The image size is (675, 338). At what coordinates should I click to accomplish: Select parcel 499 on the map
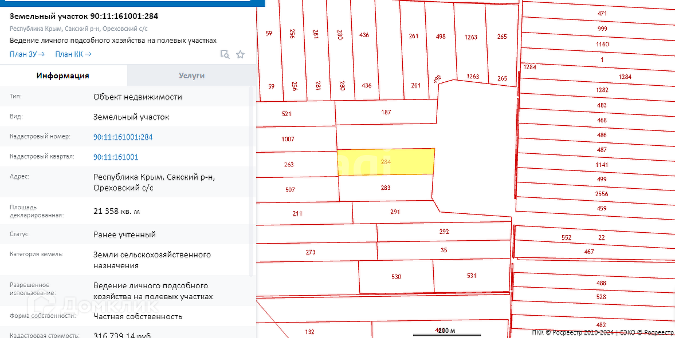point(602,179)
